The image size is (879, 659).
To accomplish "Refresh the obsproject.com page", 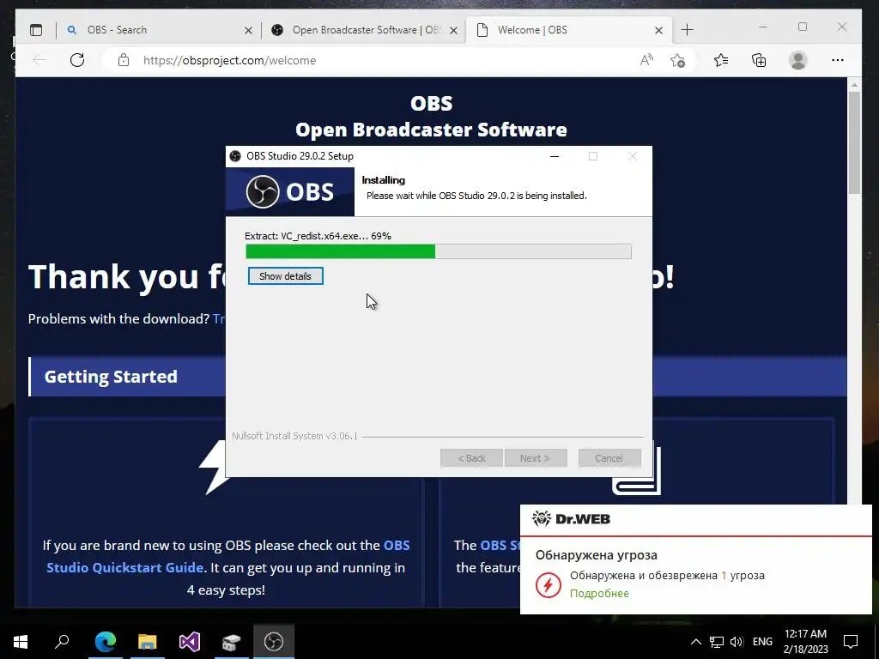I will click(77, 60).
